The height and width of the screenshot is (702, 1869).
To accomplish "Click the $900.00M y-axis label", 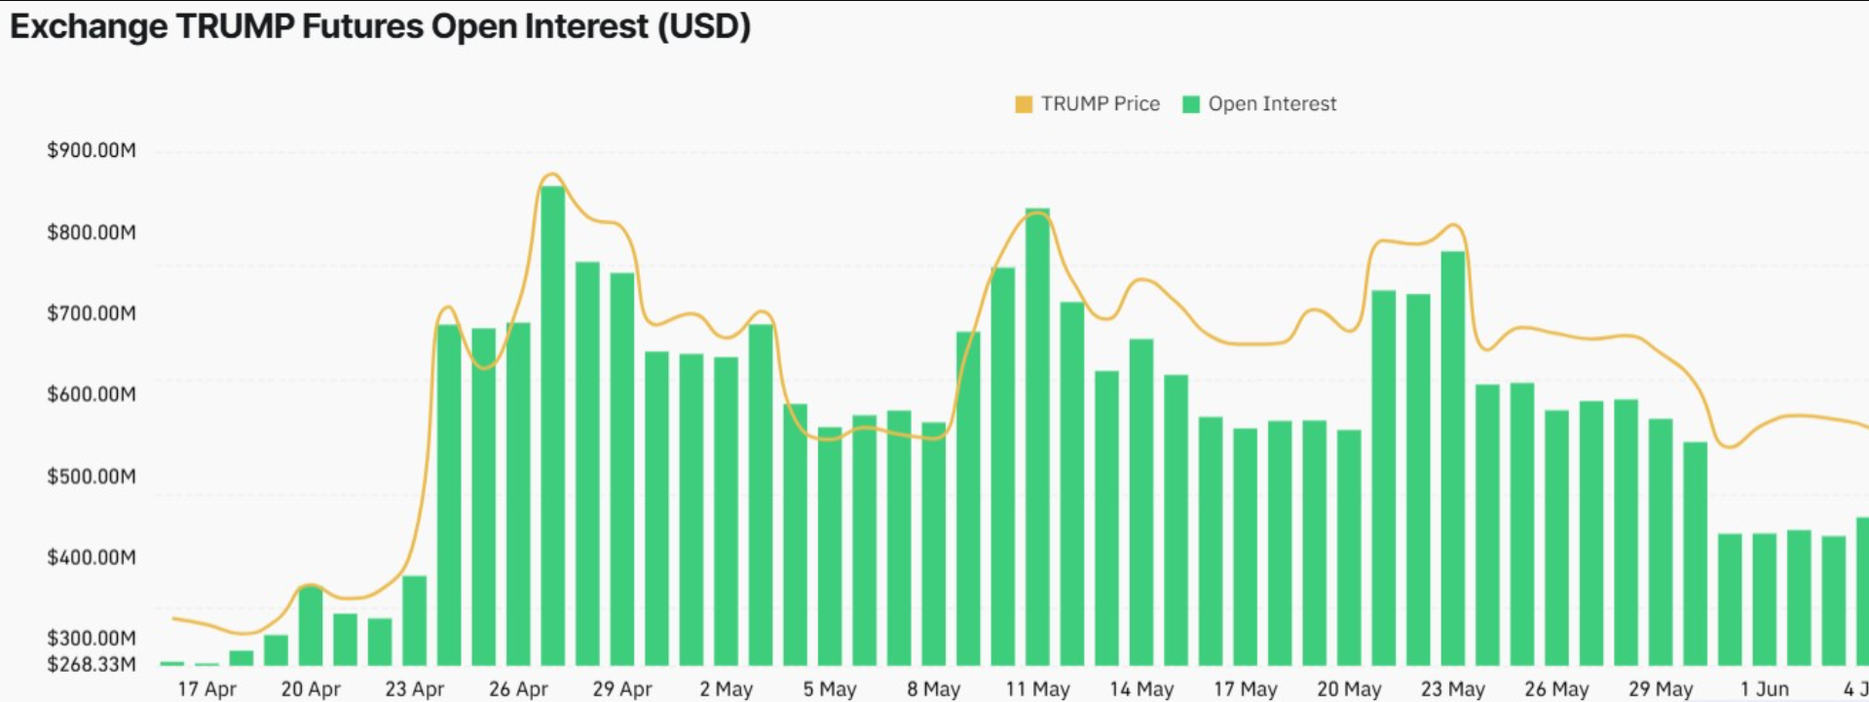I will click(x=92, y=150).
